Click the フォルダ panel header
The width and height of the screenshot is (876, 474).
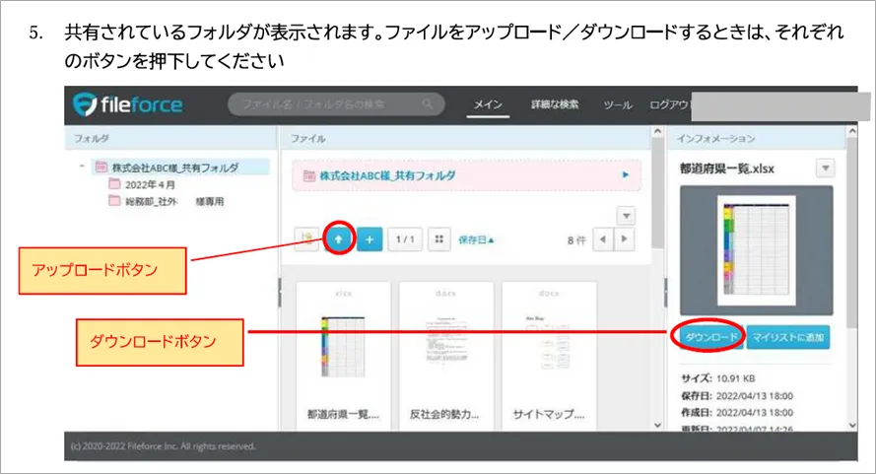coord(170,138)
